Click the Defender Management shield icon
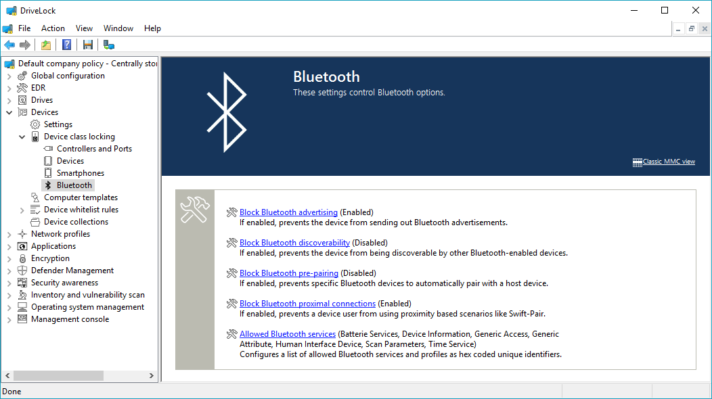The image size is (712, 399). pyautogui.click(x=22, y=271)
